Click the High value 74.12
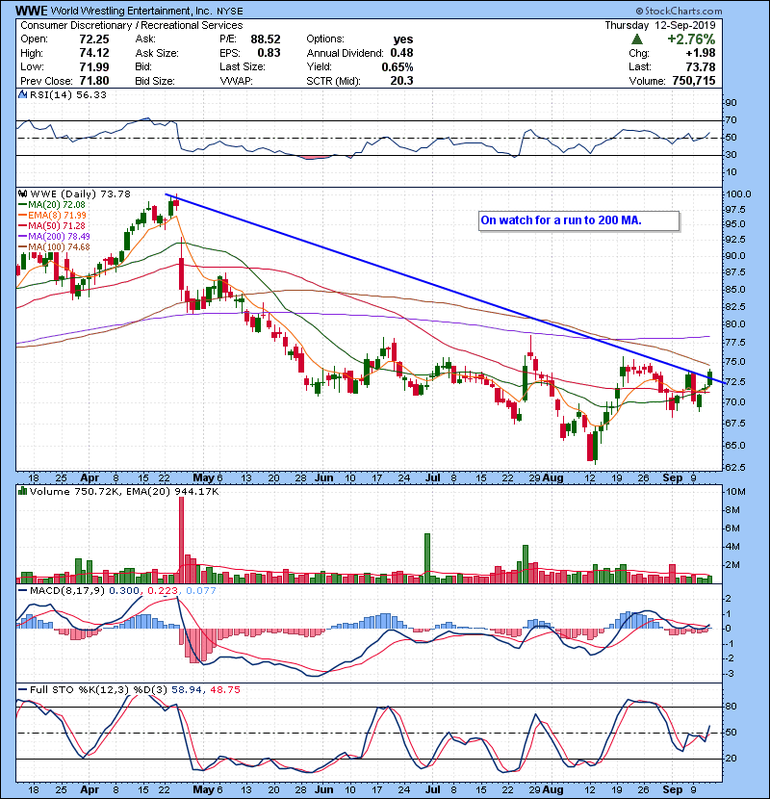The height and width of the screenshot is (799, 770). 94,53
